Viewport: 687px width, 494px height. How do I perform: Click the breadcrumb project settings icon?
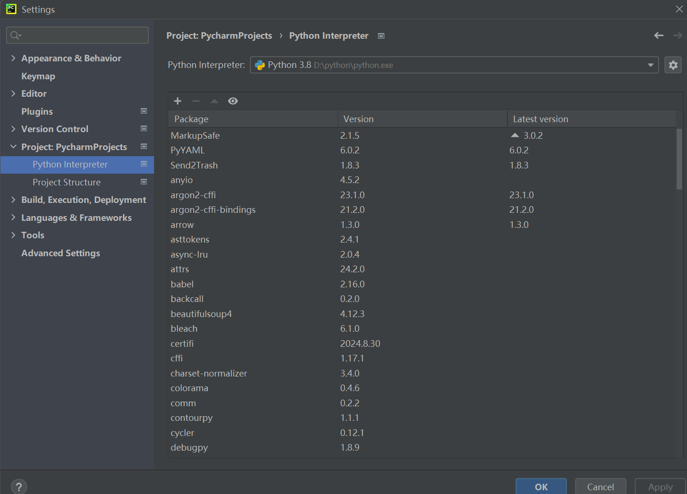coord(381,36)
